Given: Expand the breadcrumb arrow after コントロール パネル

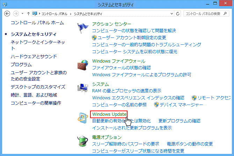Looking at the screenshot, I should 71,14.
